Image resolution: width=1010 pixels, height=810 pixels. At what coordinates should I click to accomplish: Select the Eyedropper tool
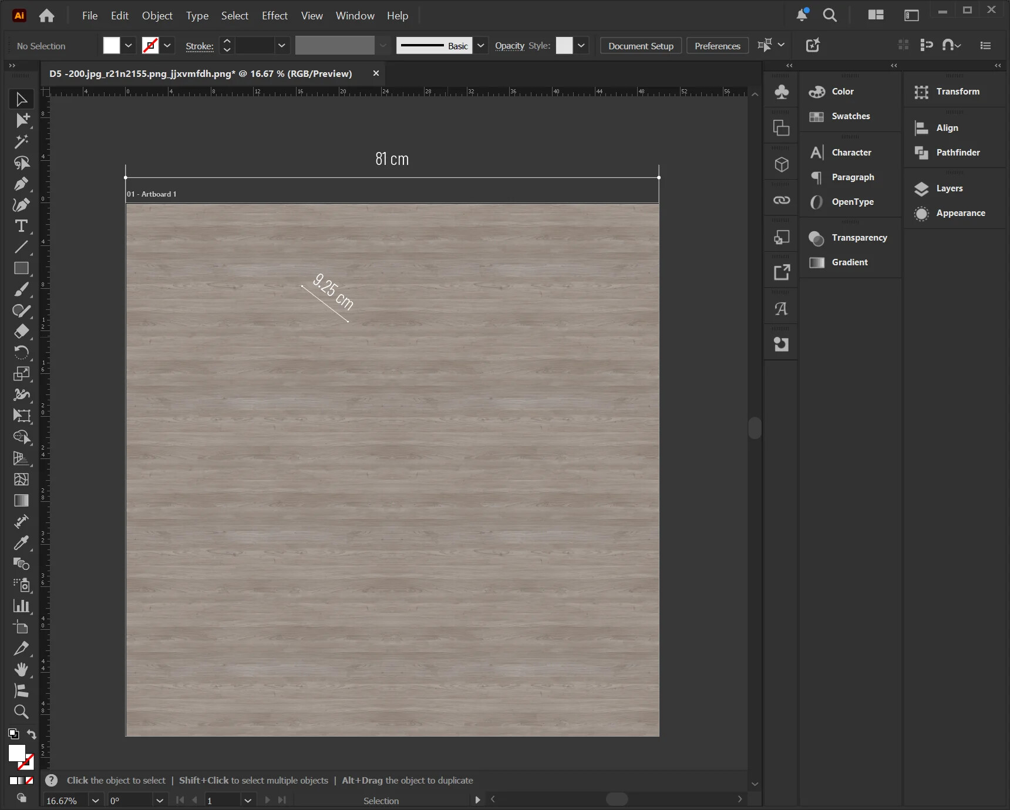click(x=22, y=543)
